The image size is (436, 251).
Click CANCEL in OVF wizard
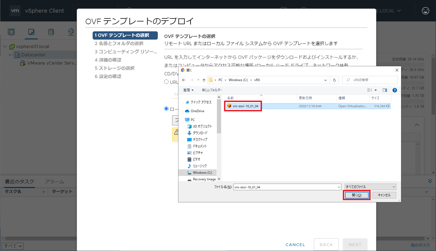[x=295, y=245]
